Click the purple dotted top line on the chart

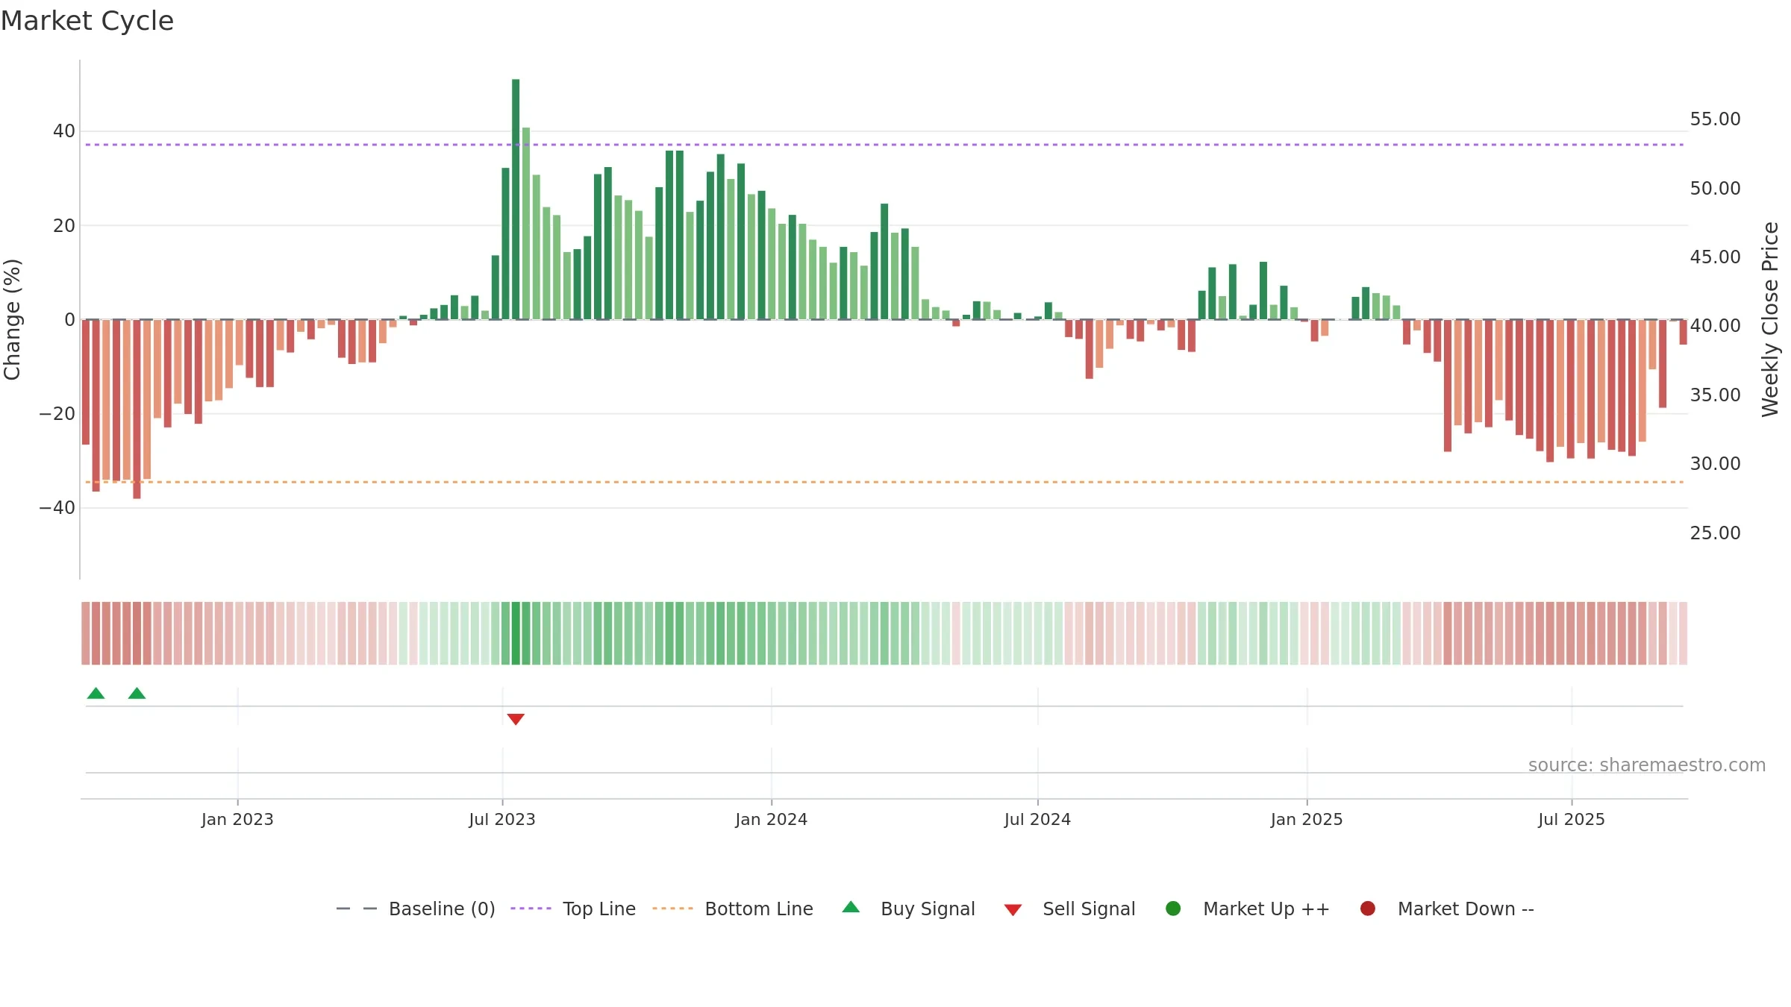(x=884, y=145)
